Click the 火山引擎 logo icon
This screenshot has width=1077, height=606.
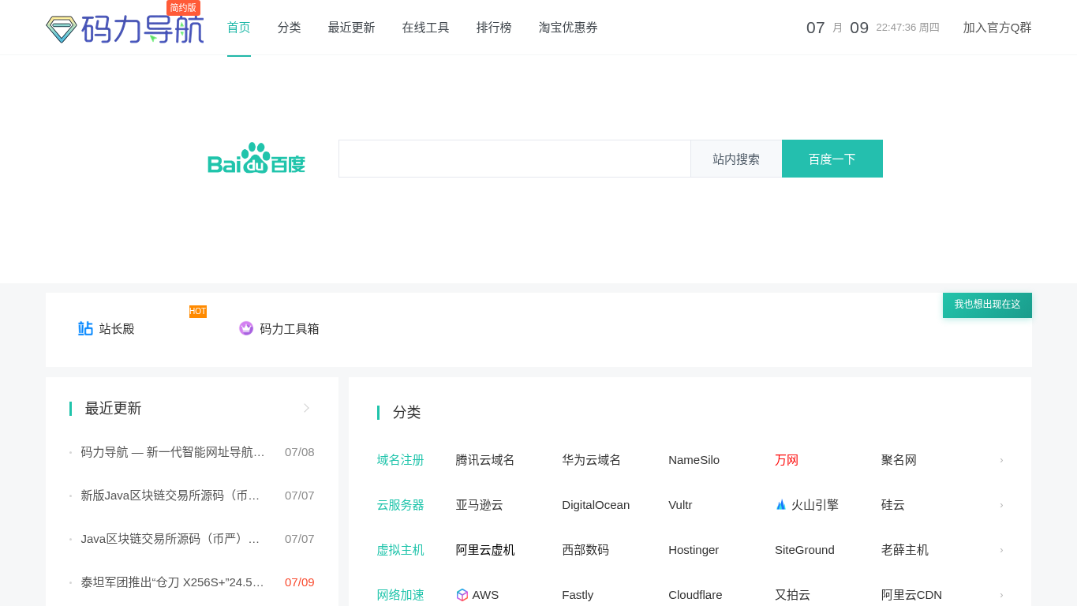(x=781, y=505)
